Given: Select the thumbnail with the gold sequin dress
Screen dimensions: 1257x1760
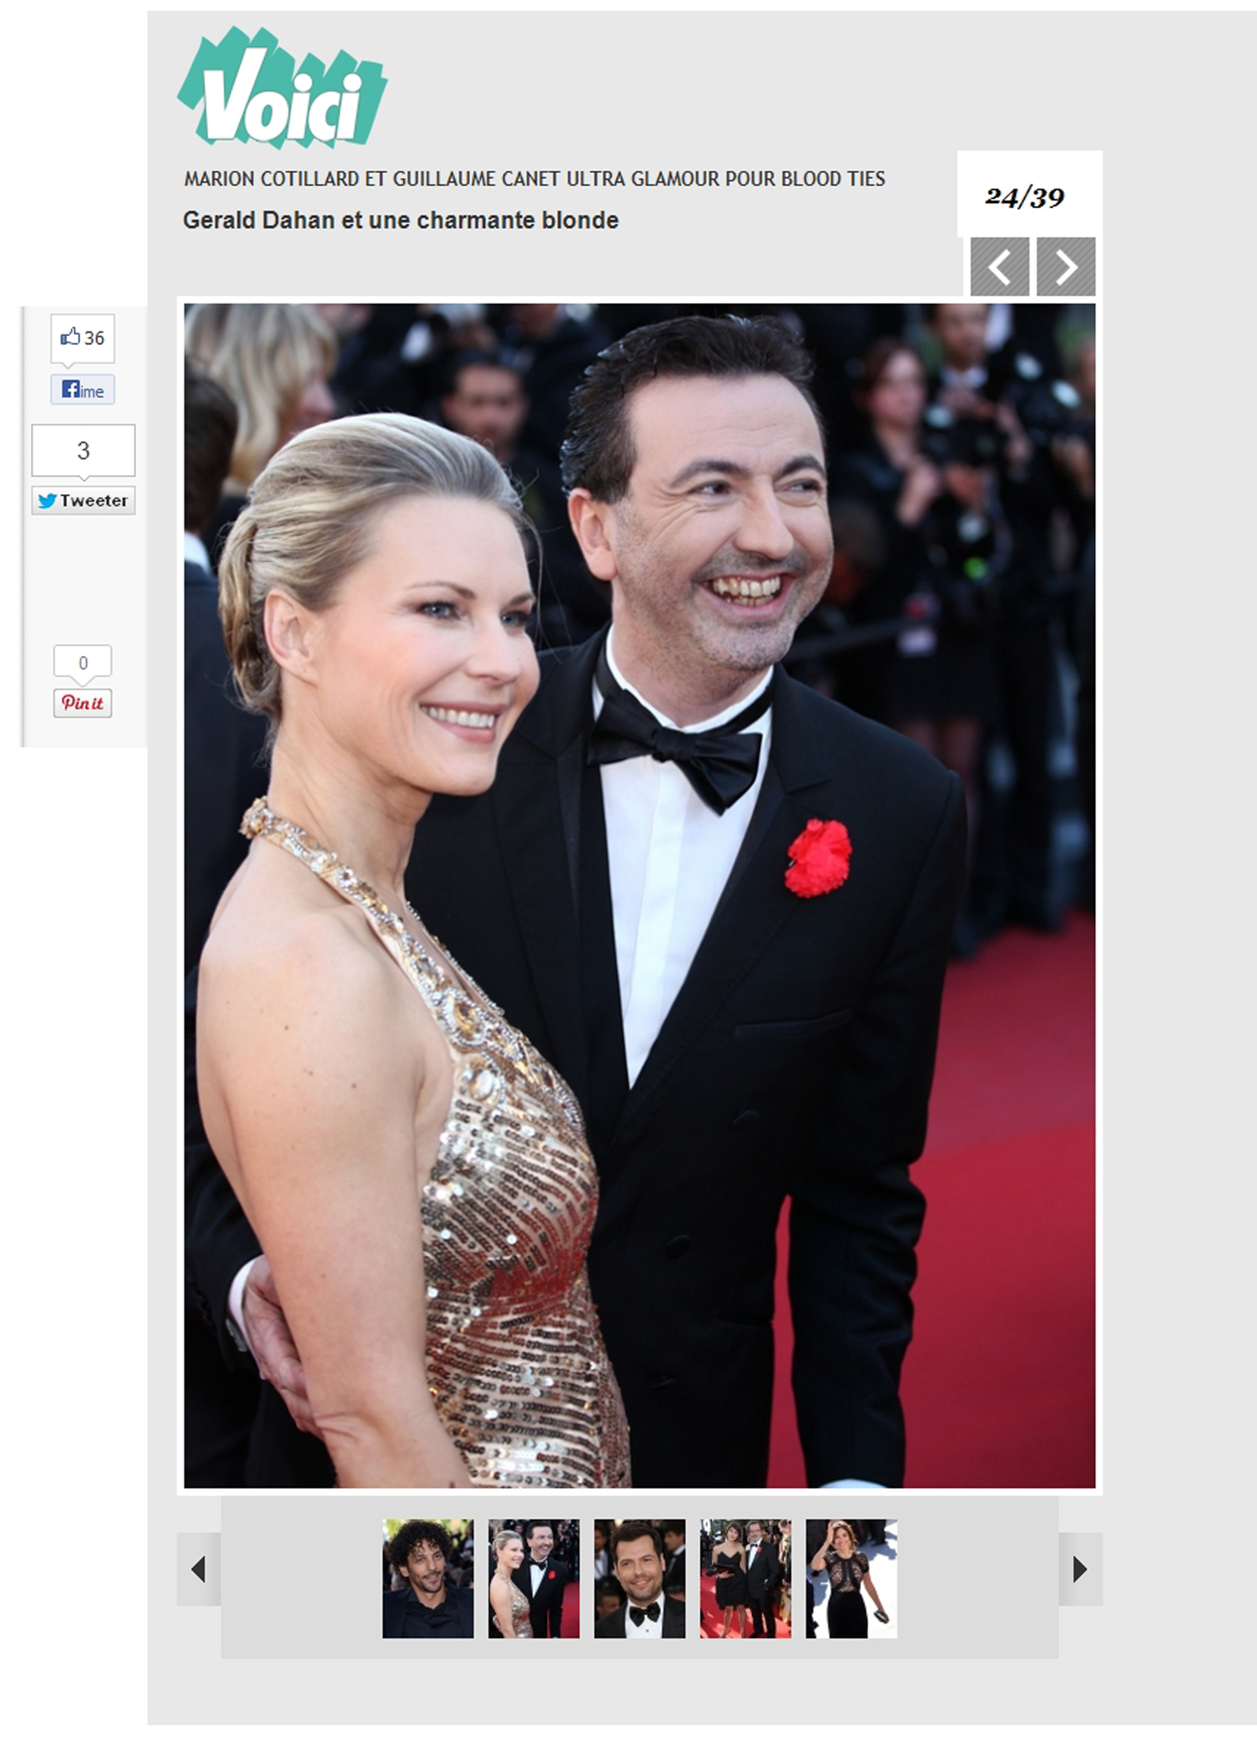Looking at the screenshot, I should [534, 1578].
